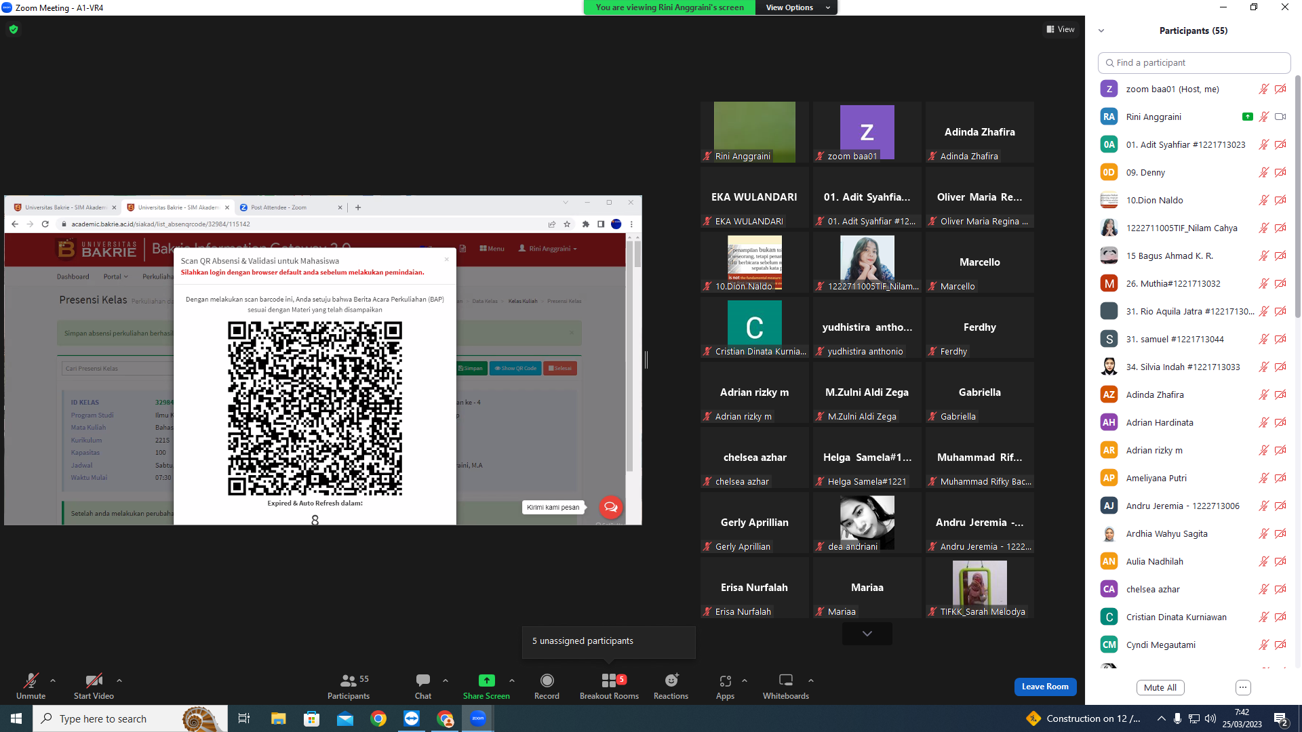The height and width of the screenshot is (732, 1302).
Task: Click Zoom app in Windows taskbar
Action: click(478, 718)
